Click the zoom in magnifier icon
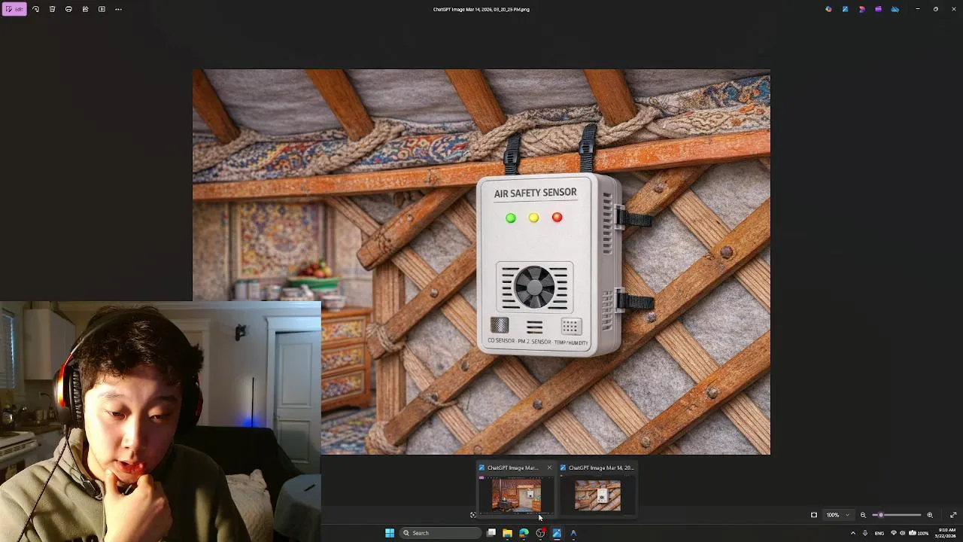The image size is (963, 542). pos(930,515)
